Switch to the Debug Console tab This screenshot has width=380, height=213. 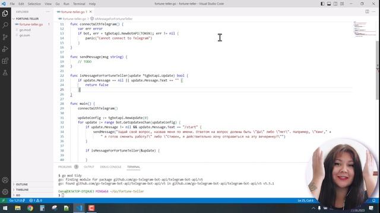pyautogui.click(x=110, y=167)
